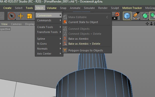The width and height of the screenshot is (155, 97).
Task: Open the Snap menu
Action: 63,8
